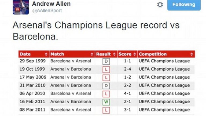Sort table by Match column arrows

click(x=92, y=54)
